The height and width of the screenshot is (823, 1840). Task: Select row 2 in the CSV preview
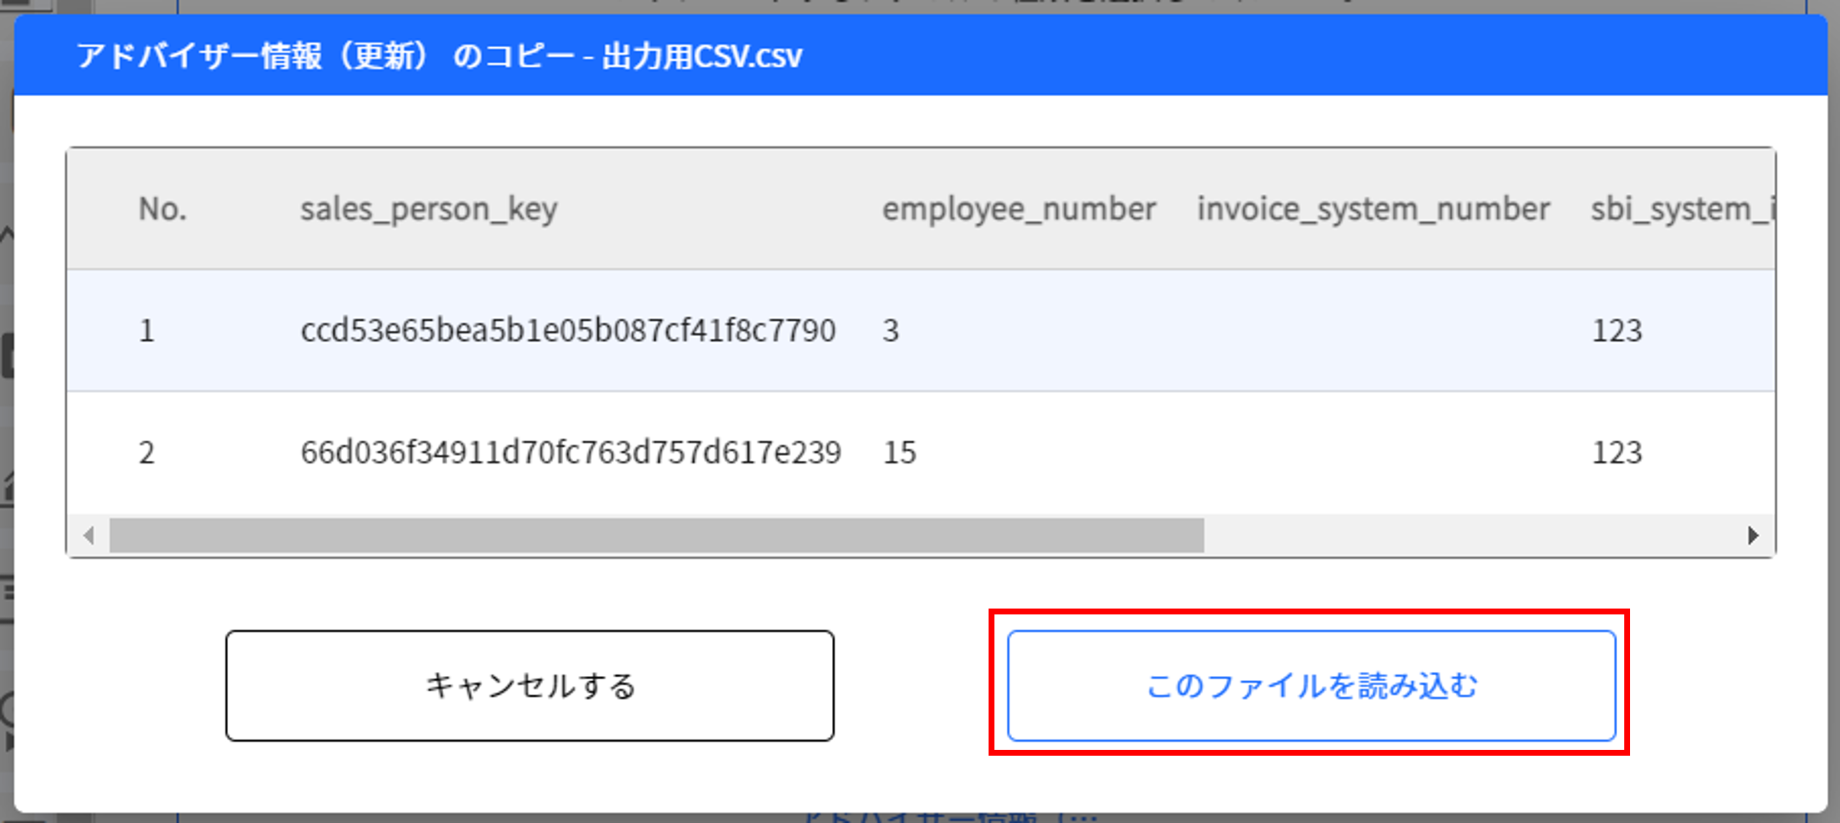click(x=147, y=452)
